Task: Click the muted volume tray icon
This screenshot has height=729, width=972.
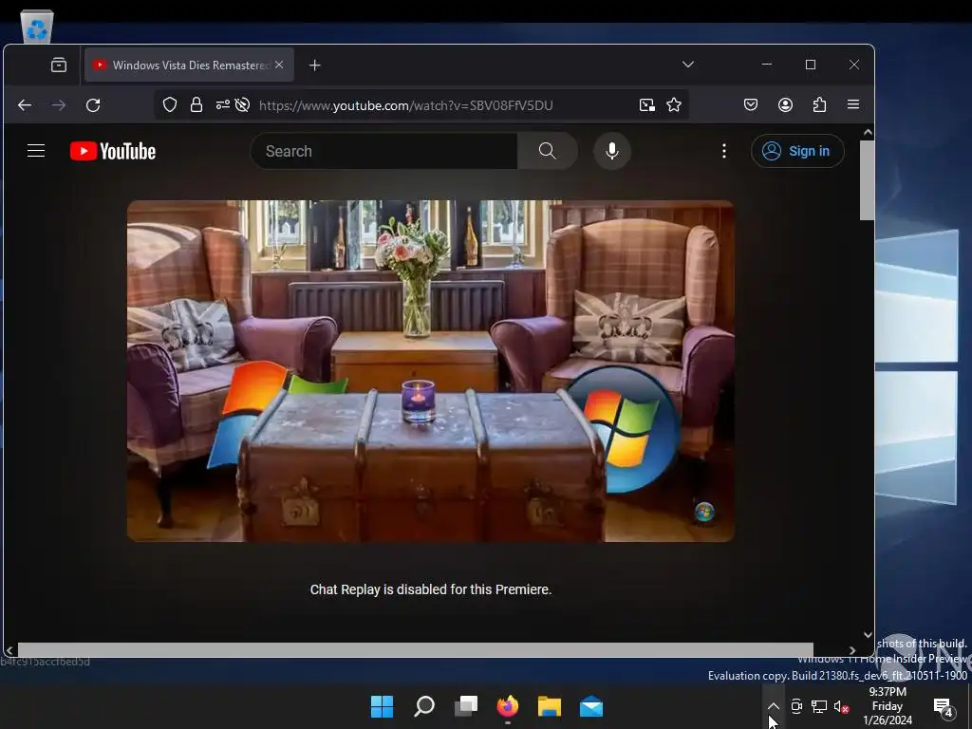Action: [841, 706]
